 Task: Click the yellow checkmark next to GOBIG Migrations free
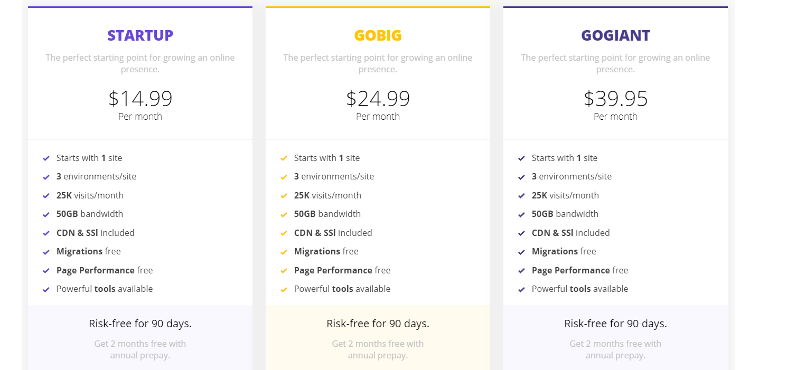pos(284,252)
